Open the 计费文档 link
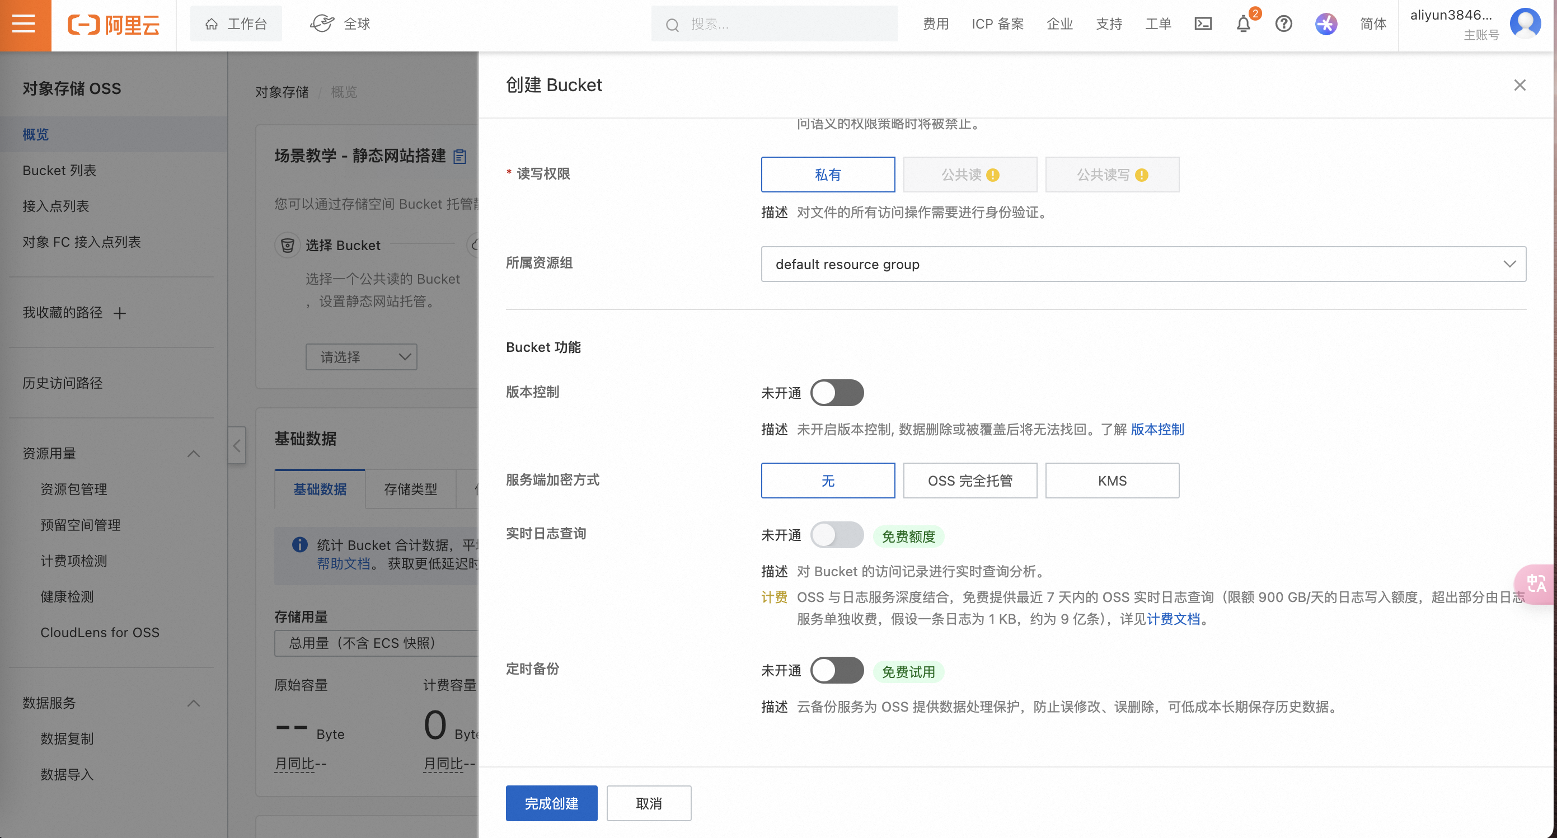Viewport: 1557px width, 838px height. (1173, 619)
